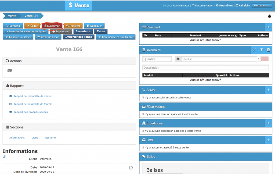Open Rapport de rentabilité de vente
Viewport: 275px width, 174px height.
click(x=32, y=96)
